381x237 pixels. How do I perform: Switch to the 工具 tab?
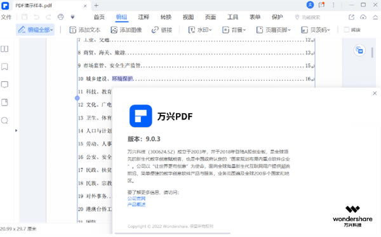pyautogui.click(x=232, y=17)
